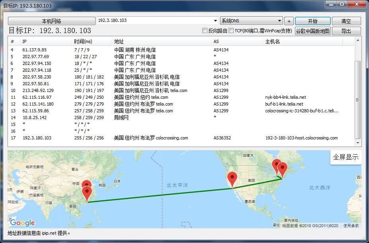Image resolution: width=369 pixels, height=243 pixels.
Task: Click the 全屏显示 fullscreen button on the map
Action: pos(345,157)
